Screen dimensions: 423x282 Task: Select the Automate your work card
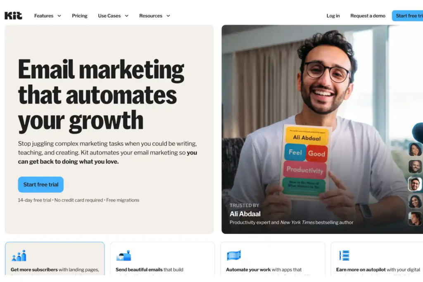[x=273, y=258]
